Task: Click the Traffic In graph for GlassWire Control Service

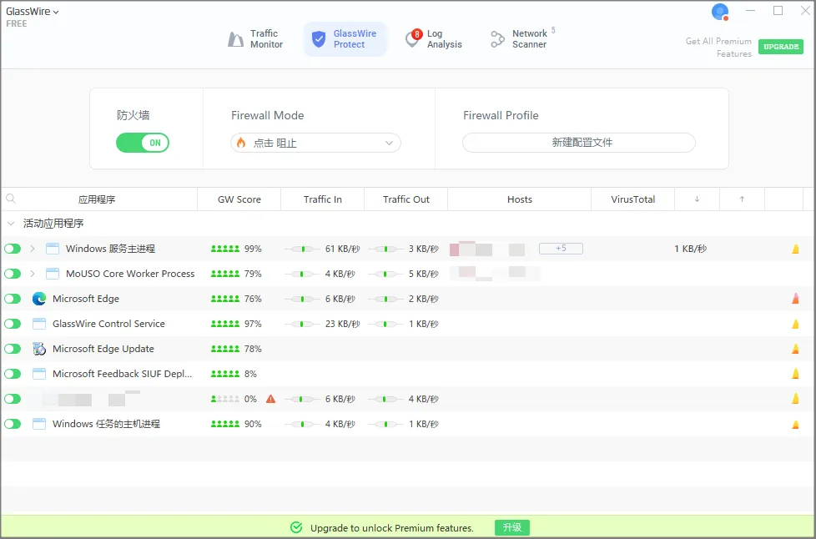Action: click(x=302, y=324)
